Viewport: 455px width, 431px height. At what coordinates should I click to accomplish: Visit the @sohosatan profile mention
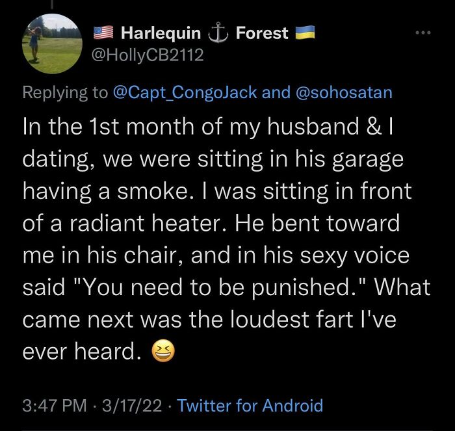click(344, 92)
